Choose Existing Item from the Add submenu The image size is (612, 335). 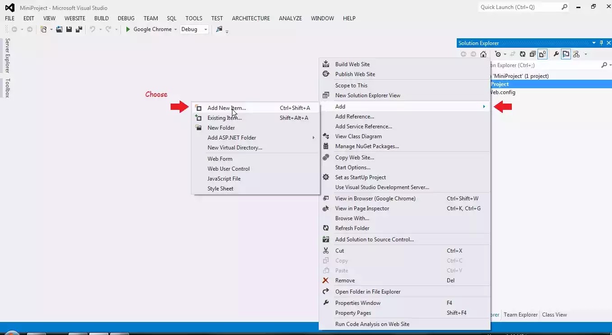click(x=255, y=118)
